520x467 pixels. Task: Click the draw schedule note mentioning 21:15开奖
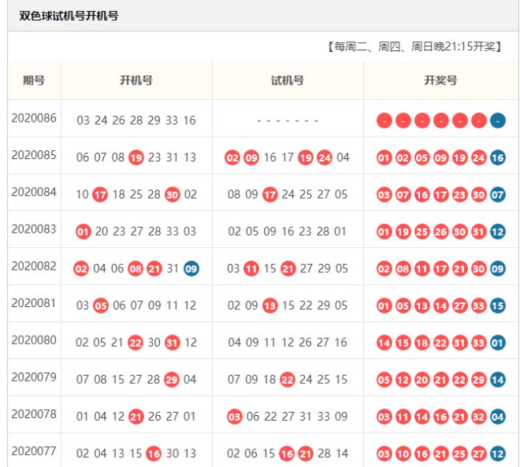click(x=415, y=46)
